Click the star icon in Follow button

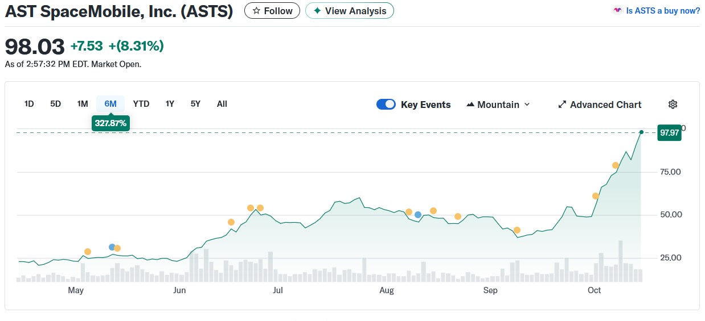tap(256, 11)
